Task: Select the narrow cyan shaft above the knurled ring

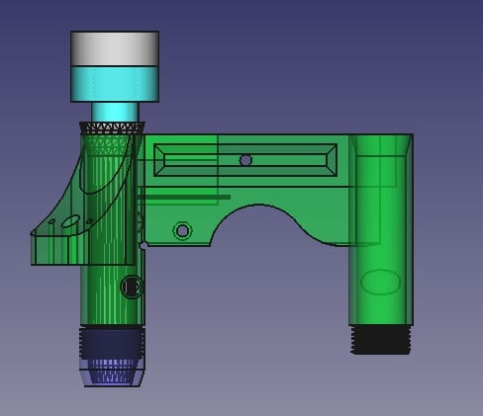Action: (x=115, y=112)
